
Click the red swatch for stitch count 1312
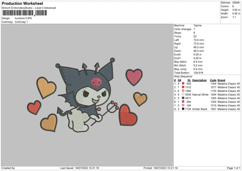click(183, 87)
